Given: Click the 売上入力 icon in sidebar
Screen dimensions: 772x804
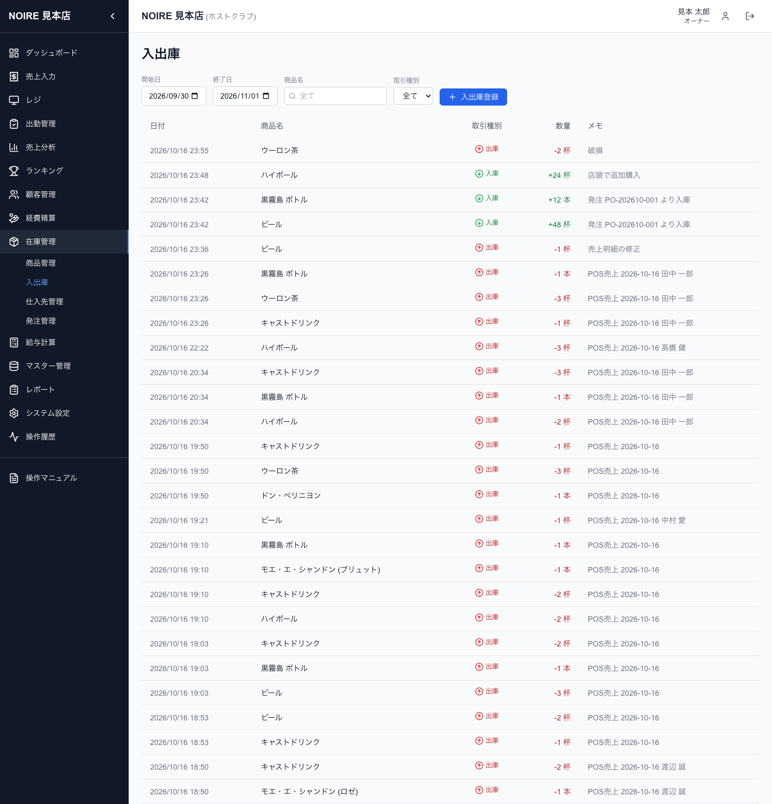Looking at the screenshot, I should (x=14, y=77).
